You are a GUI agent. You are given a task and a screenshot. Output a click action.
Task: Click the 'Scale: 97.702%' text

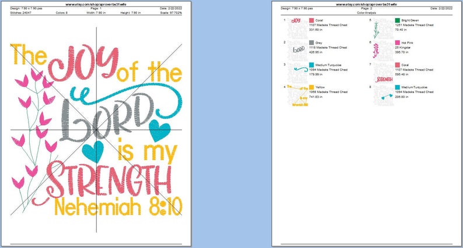(x=171, y=13)
